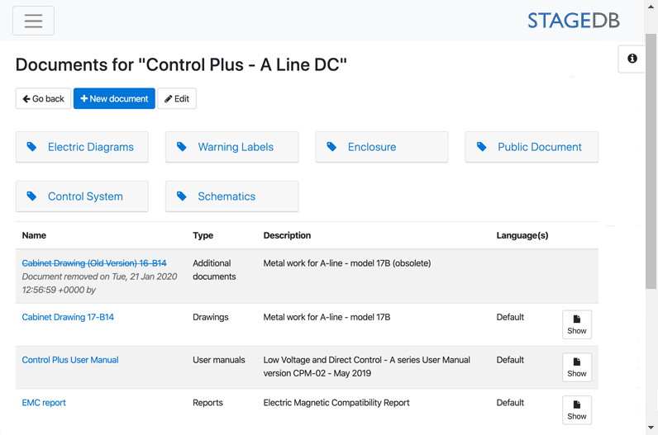Show the EMC report document
Screen dimensions: 658x435
577,410
